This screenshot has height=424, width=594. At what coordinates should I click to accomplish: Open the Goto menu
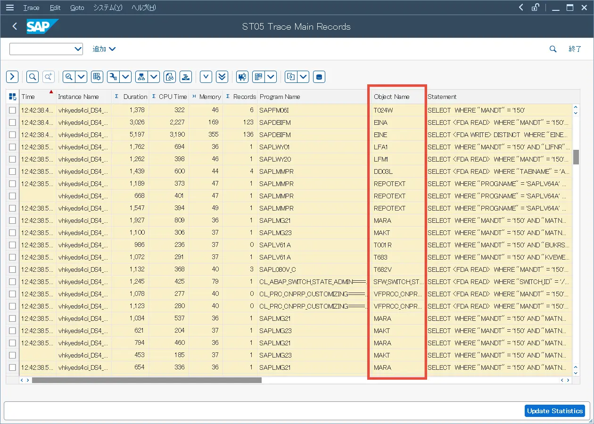click(77, 8)
